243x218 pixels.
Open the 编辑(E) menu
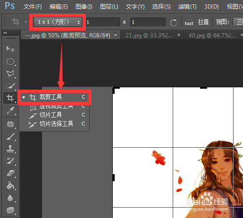coord(59,7)
